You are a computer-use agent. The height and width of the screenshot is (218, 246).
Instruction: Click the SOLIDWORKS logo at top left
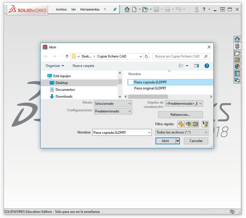click(x=28, y=9)
